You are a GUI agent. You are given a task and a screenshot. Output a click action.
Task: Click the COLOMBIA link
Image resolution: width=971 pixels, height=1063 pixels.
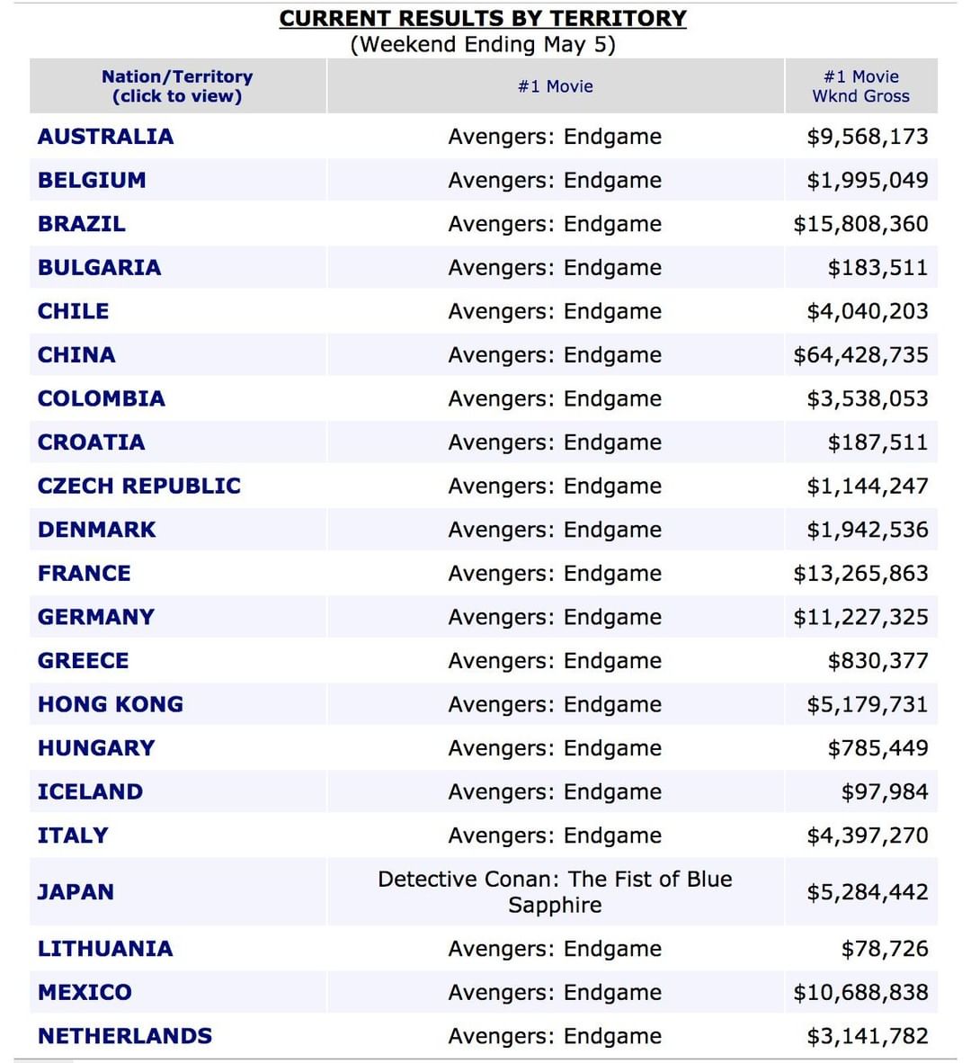click(101, 398)
